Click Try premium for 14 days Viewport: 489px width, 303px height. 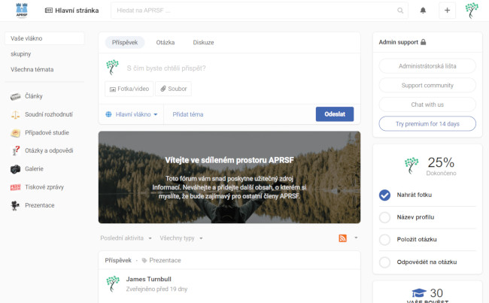[x=427, y=124]
